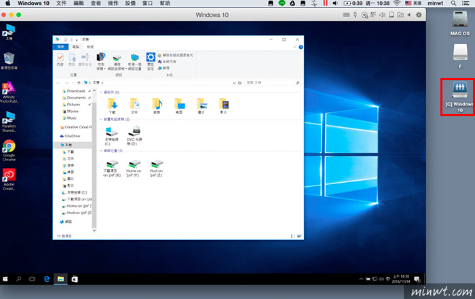Open the Windows Store taskbar icon

pyautogui.click(x=75, y=279)
